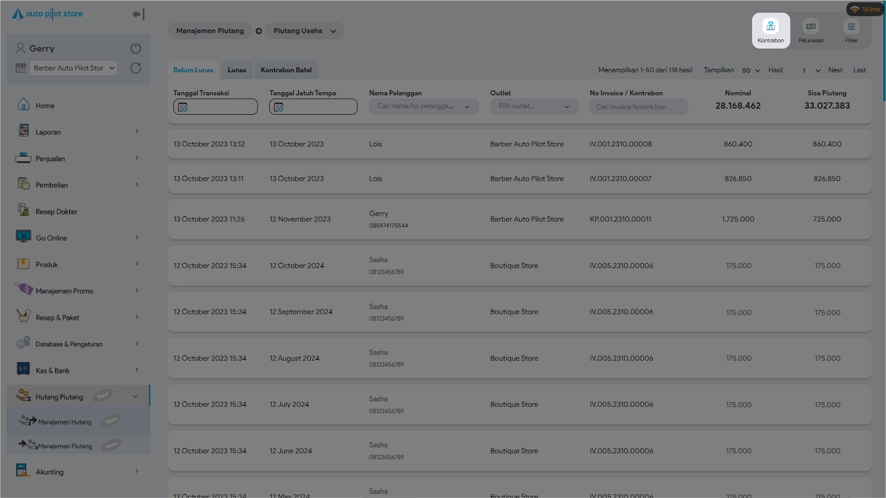Open Tanggal Jatuh Tempo calendar picker
Screen dimensions: 886x498
click(279, 107)
